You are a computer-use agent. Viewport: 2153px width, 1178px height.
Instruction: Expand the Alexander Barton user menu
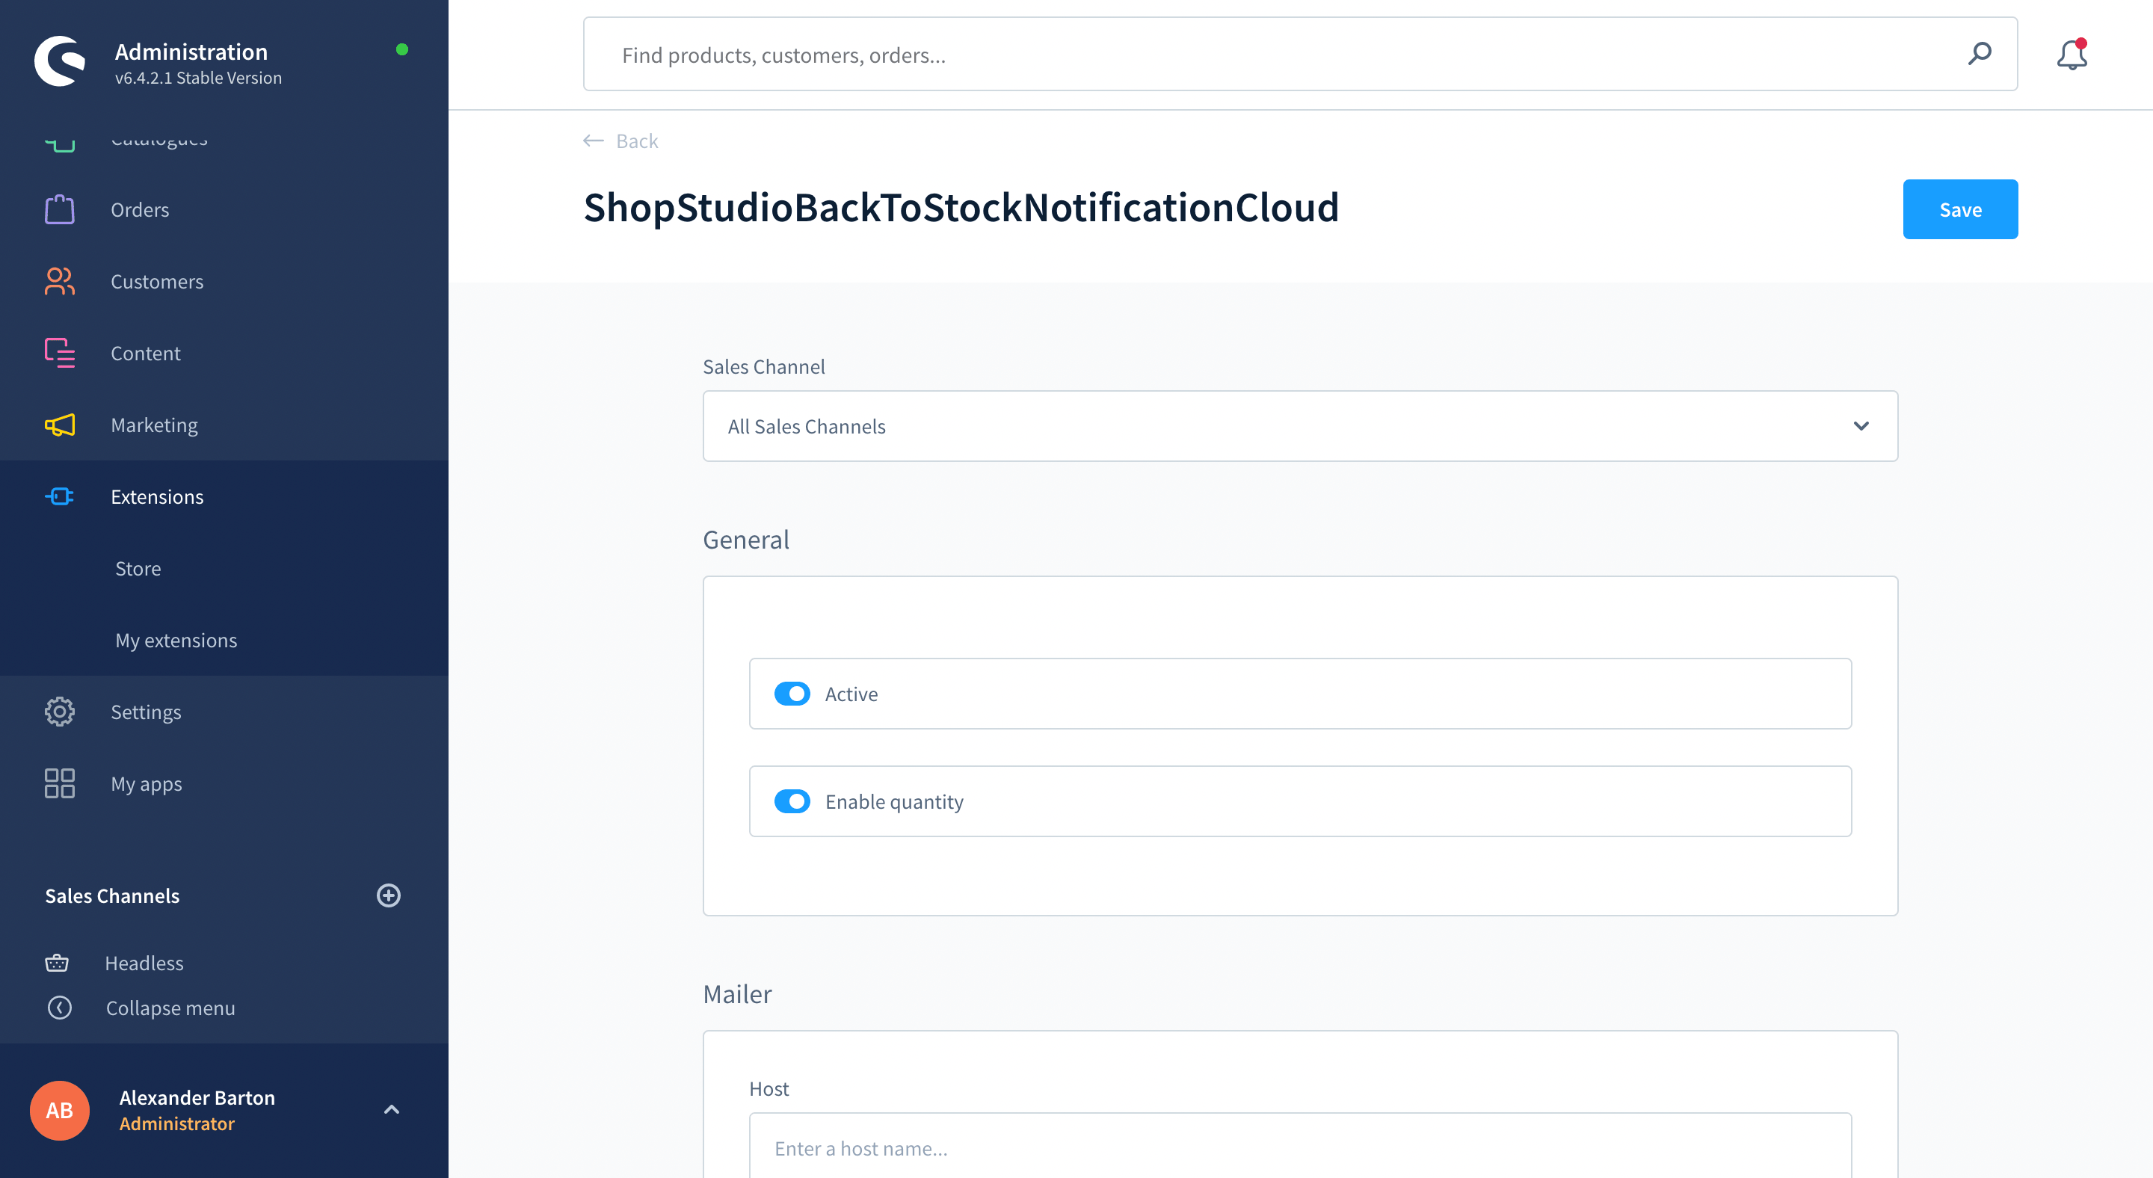[391, 1109]
